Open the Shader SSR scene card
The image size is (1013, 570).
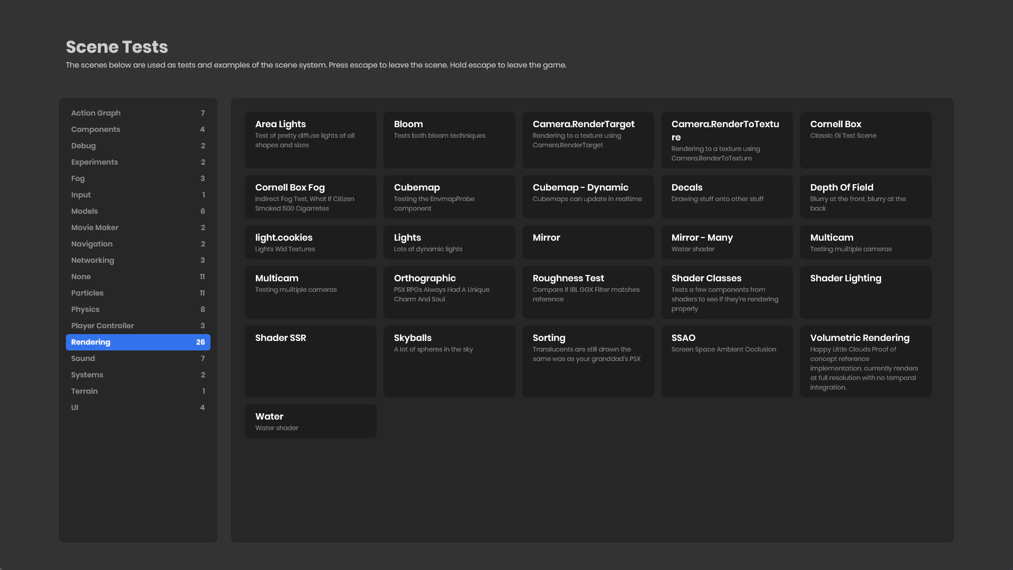[x=310, y=361]
